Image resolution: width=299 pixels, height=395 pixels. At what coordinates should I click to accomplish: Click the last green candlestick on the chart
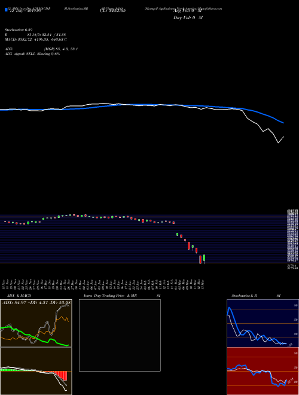(x=204, y=258)
